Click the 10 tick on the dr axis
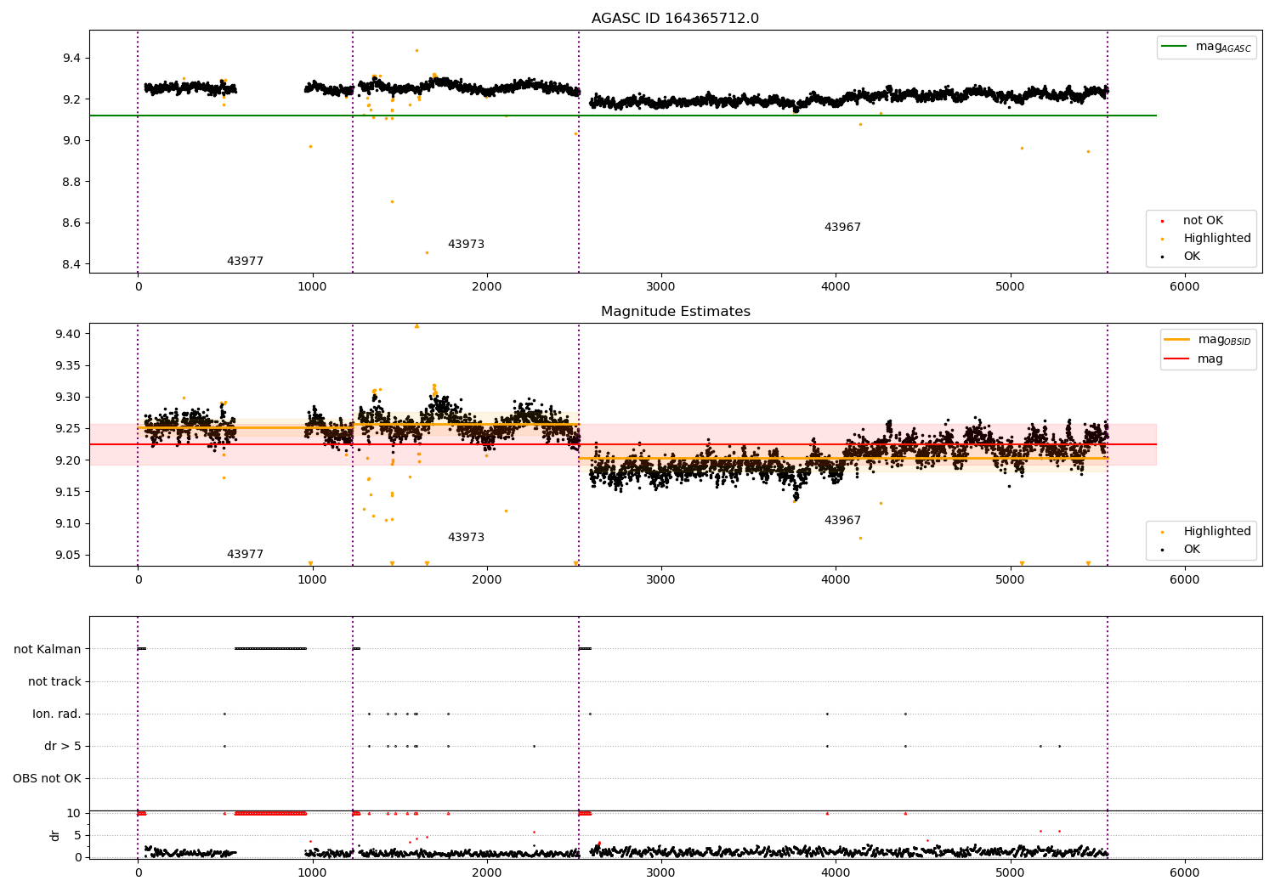The width and height of the screenshot is (1275, 892). (74, 814)
